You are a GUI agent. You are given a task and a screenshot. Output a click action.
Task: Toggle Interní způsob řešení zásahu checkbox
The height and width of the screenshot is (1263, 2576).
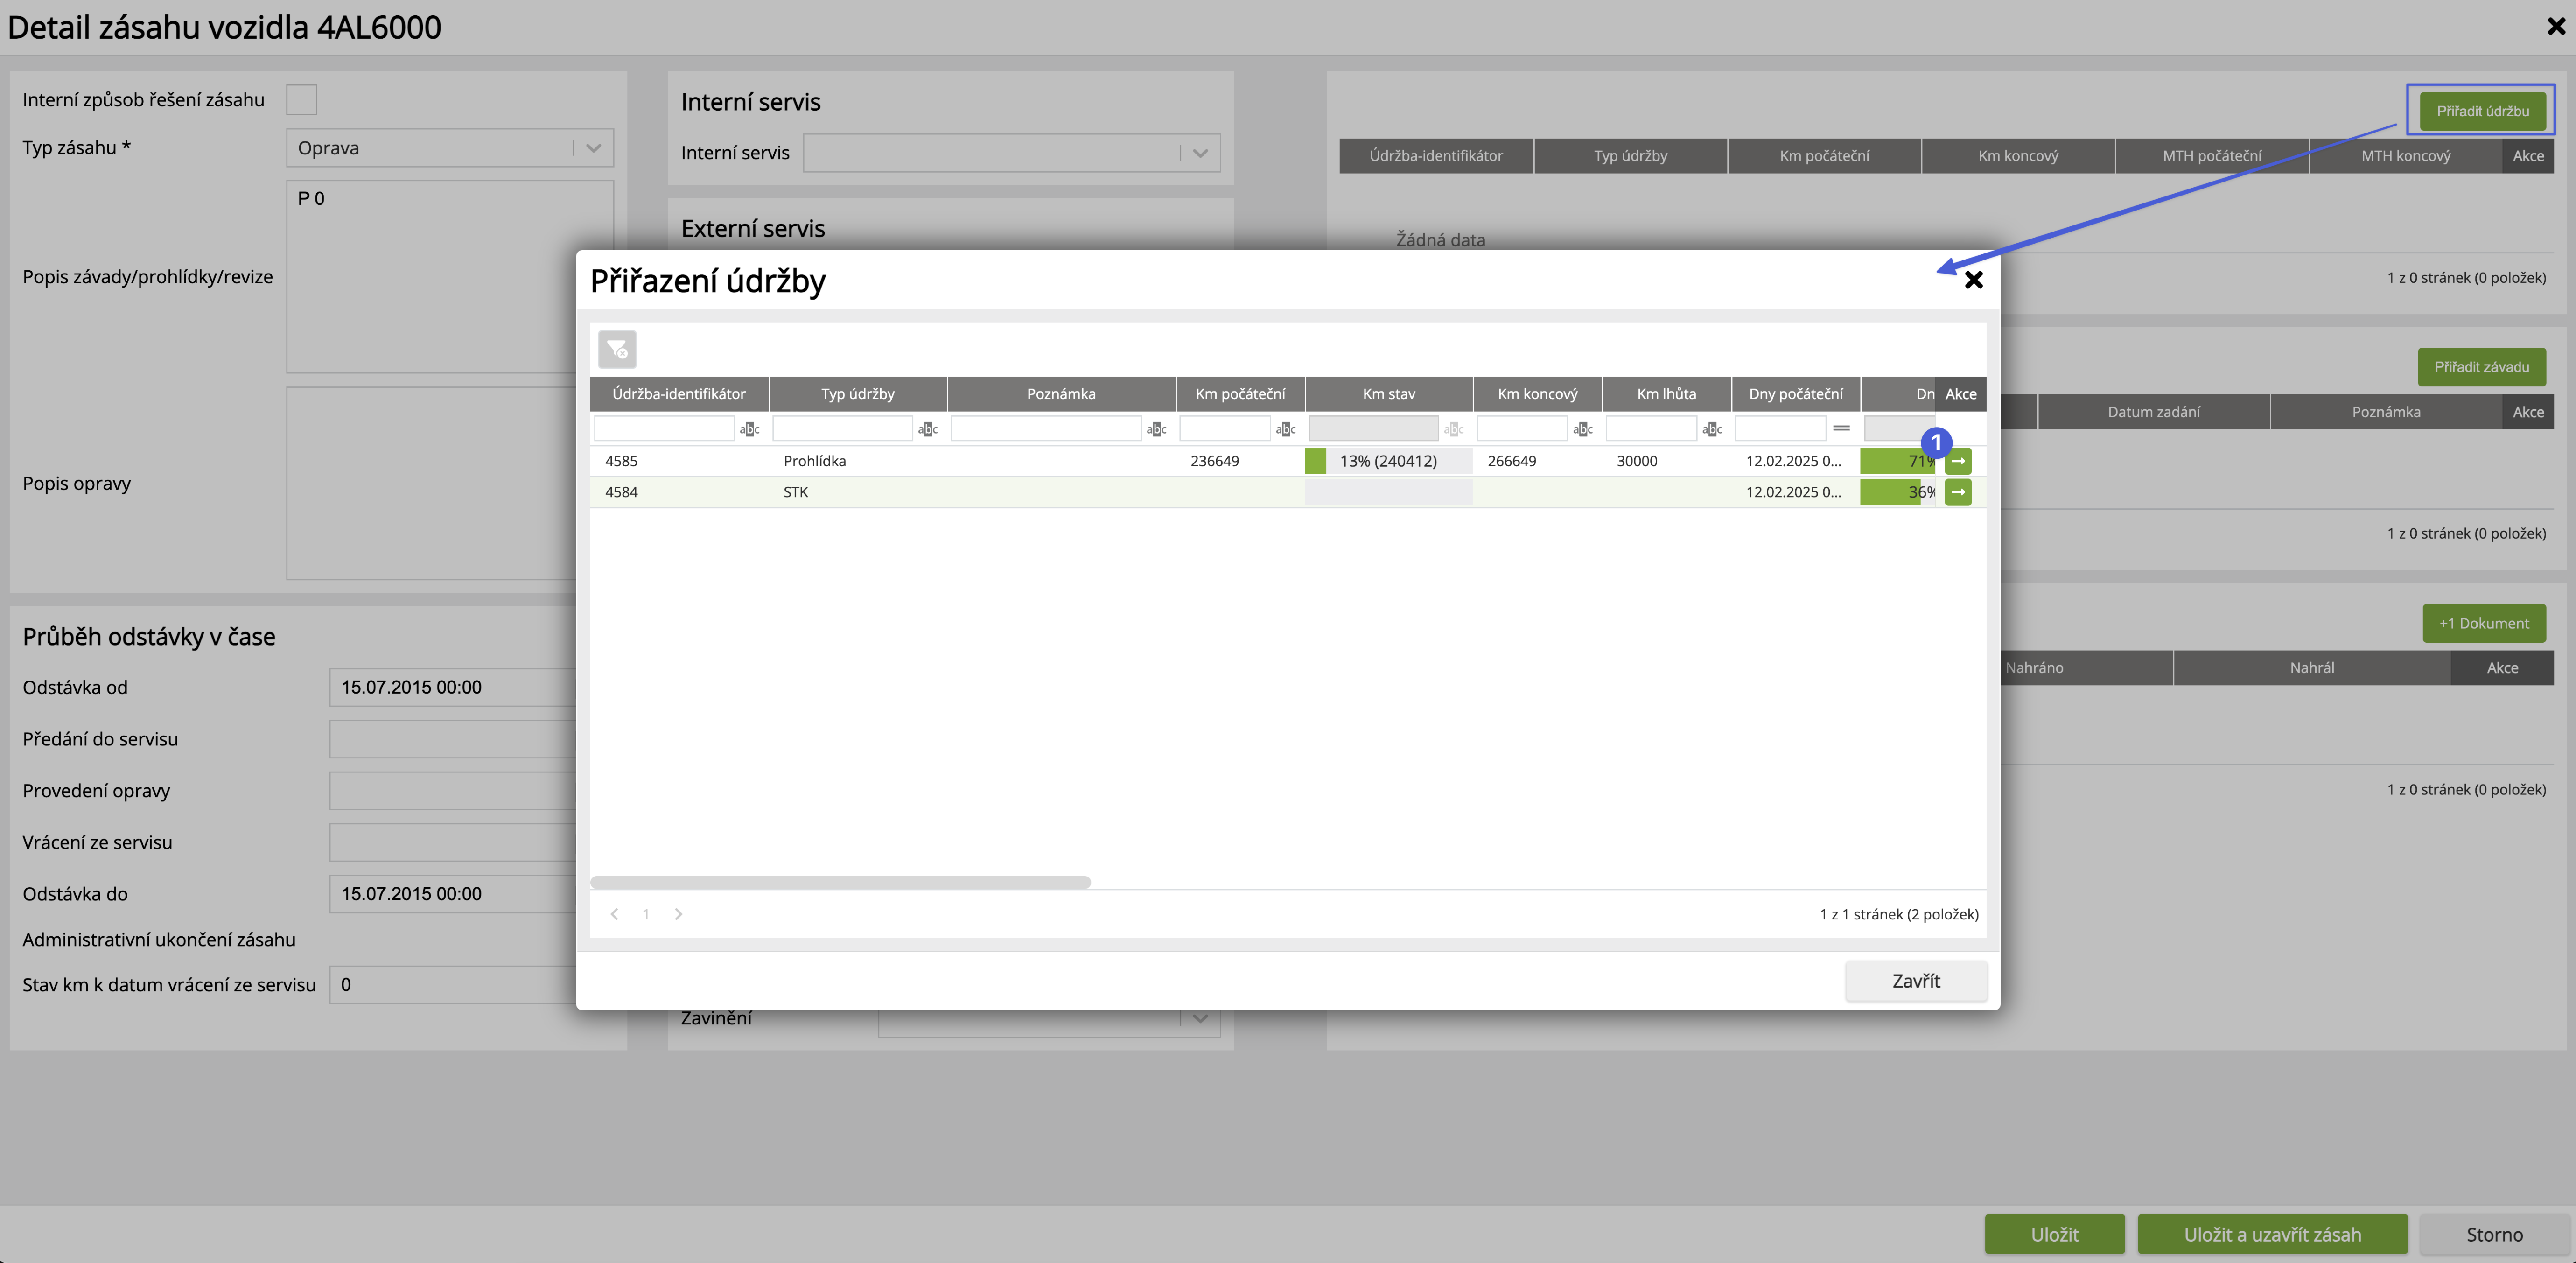[x=301, y=100]
